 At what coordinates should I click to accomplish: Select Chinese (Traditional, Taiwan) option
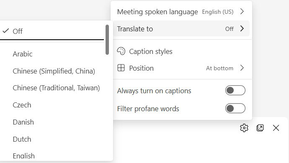52,88
